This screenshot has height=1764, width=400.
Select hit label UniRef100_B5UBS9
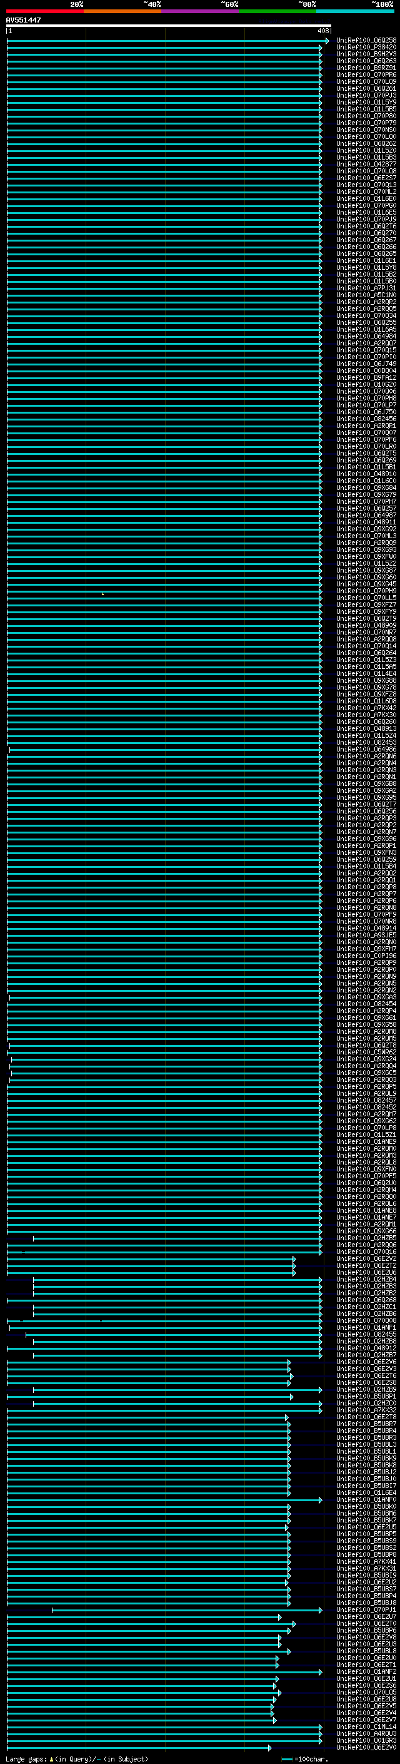tap(366, 1541)
